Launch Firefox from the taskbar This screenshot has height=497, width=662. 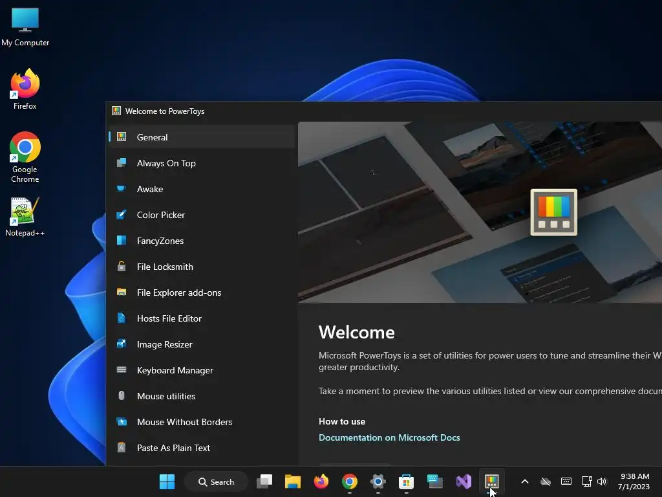click(321, 481)
